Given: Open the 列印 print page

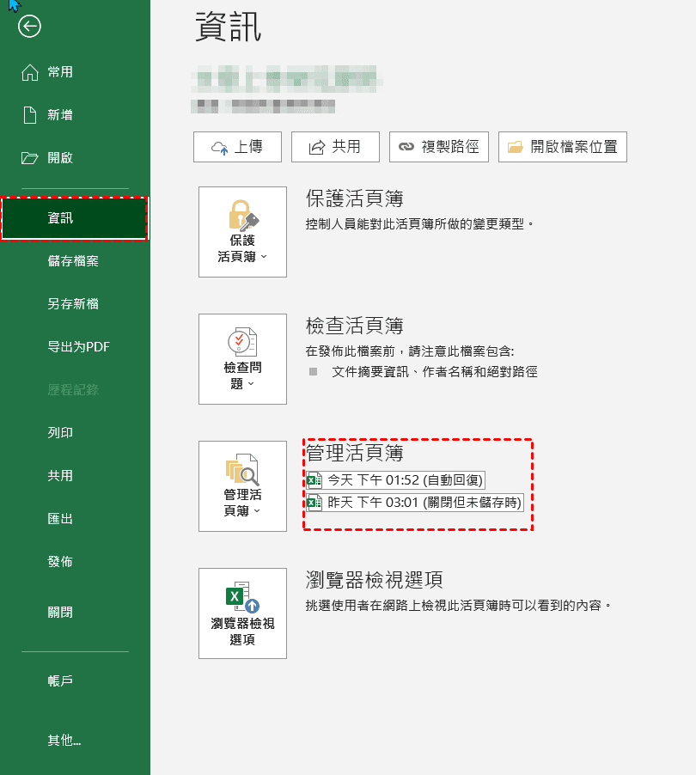Looking at the screenshot, I should point(60,433).
